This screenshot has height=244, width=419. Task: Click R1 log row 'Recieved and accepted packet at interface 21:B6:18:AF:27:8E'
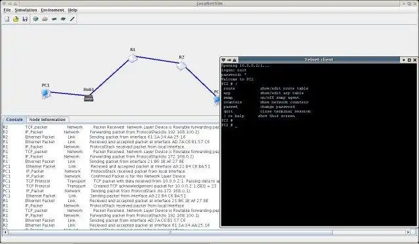point(149,201)
